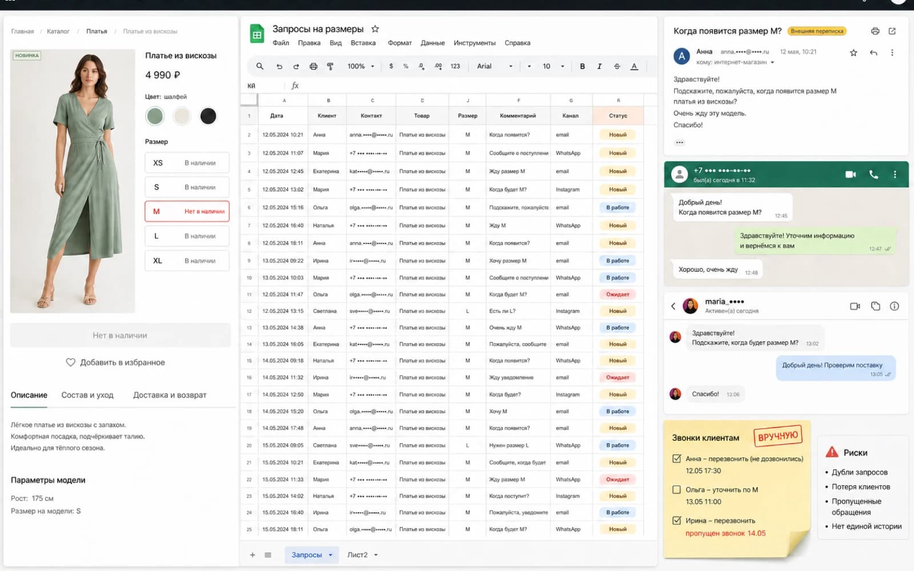Click the search magnifier in the Sheets toolbar
This screenshot has height=571, width=914.
(x=260, y=66)
